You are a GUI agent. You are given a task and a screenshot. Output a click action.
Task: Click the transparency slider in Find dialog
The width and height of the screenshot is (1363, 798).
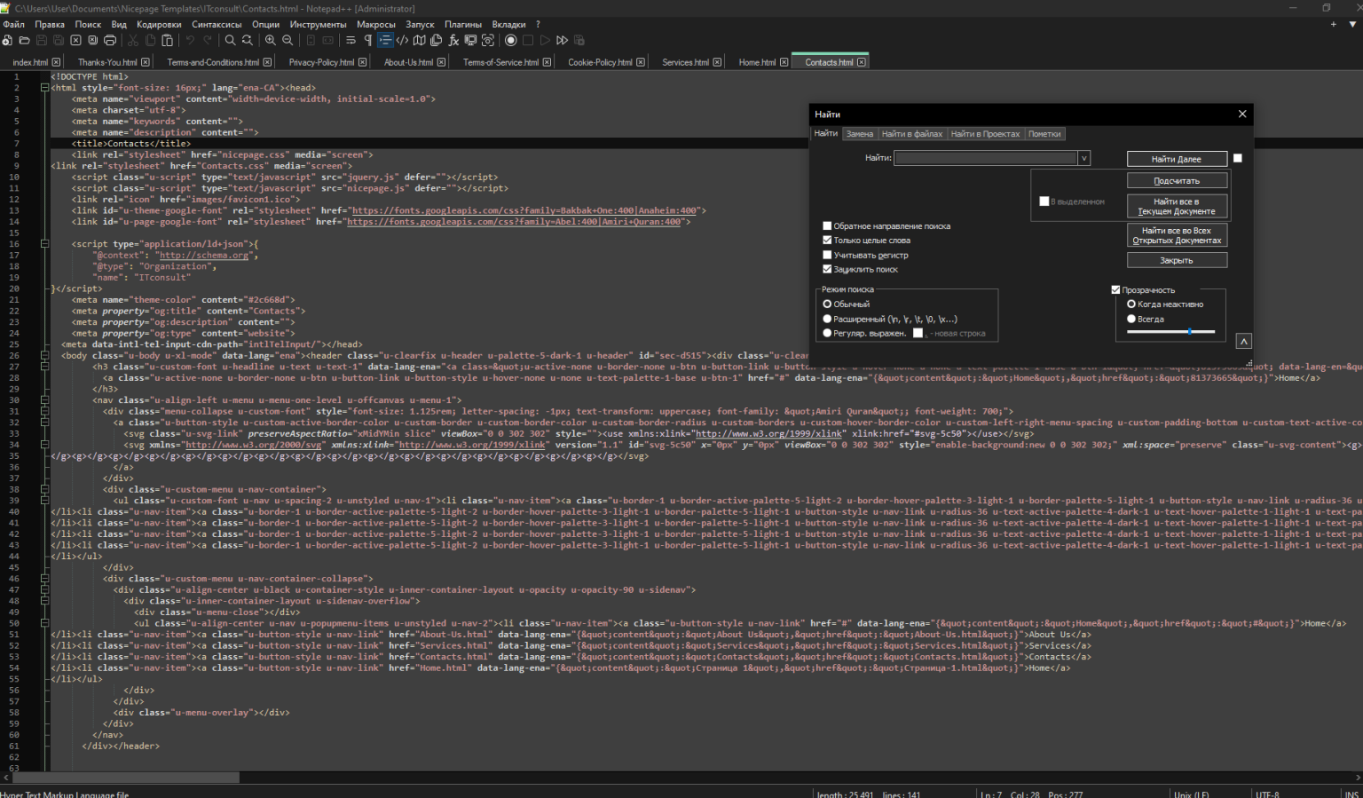click(x=1171, y=331)
